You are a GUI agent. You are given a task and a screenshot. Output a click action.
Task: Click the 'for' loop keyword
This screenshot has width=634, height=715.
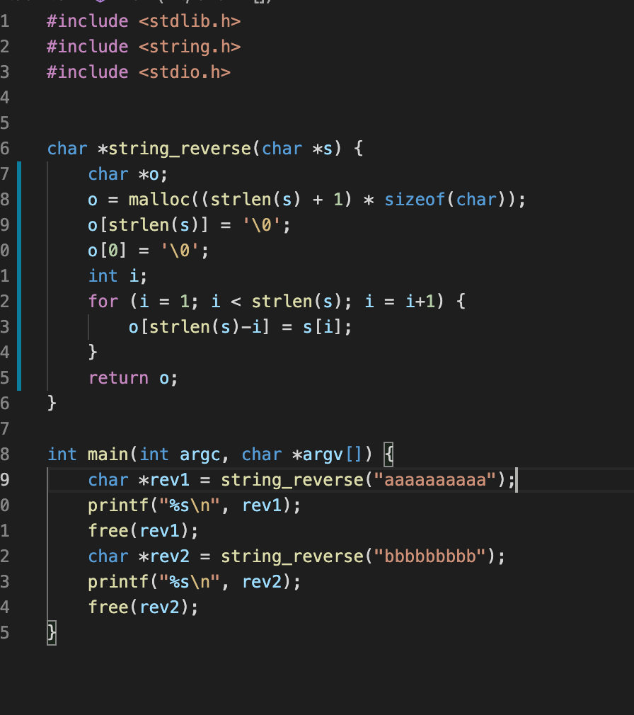103,302
